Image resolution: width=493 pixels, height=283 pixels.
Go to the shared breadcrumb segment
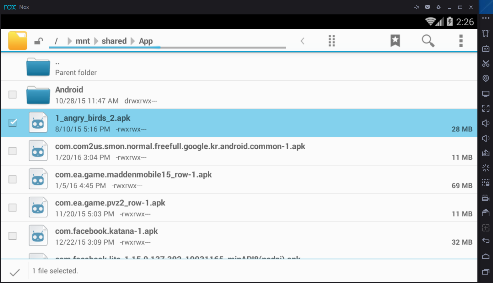coord(114,41)
